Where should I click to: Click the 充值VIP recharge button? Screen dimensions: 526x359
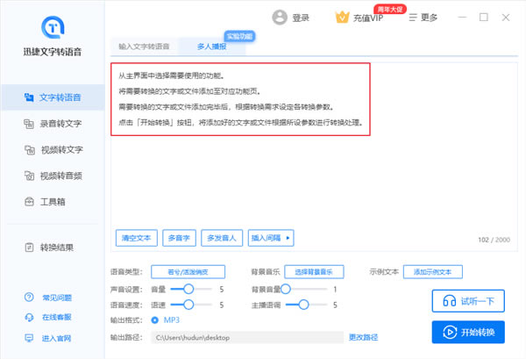pyautogui.click(x=368, y=18)
